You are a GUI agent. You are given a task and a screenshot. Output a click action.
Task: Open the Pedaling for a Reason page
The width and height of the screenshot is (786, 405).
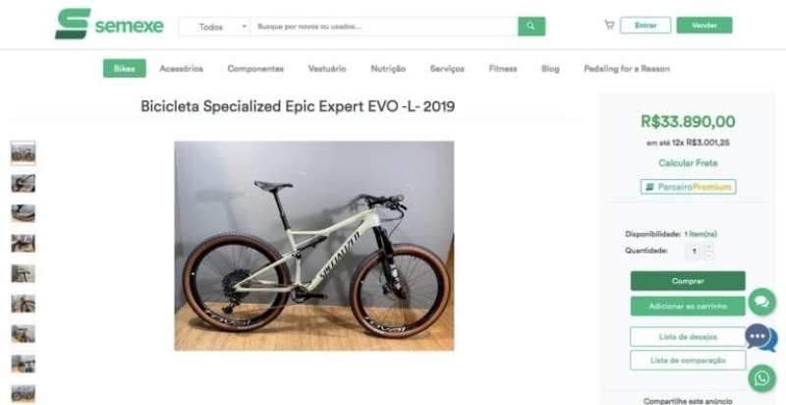tap(627, 69)
